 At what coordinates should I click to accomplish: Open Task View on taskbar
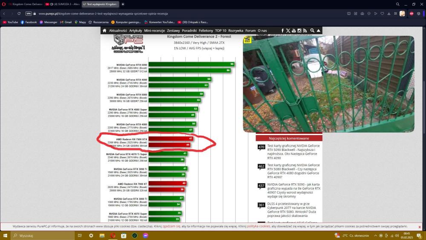[x=80, y=235]
